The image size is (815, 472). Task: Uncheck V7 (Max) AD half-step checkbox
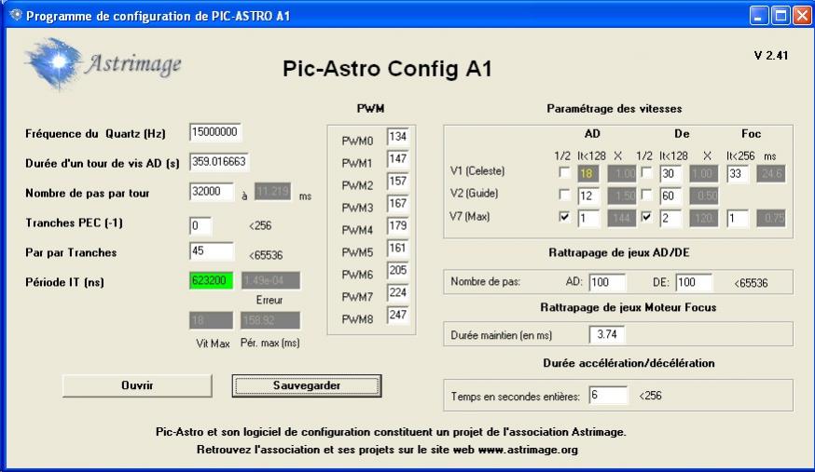564,216
